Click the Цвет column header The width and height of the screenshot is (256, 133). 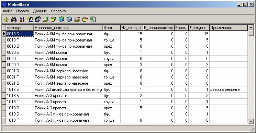[112, 28]
